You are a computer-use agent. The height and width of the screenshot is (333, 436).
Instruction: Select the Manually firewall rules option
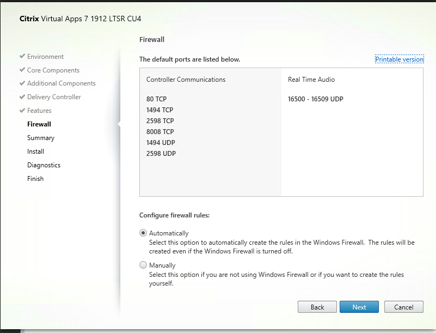[x=143, y=265]
